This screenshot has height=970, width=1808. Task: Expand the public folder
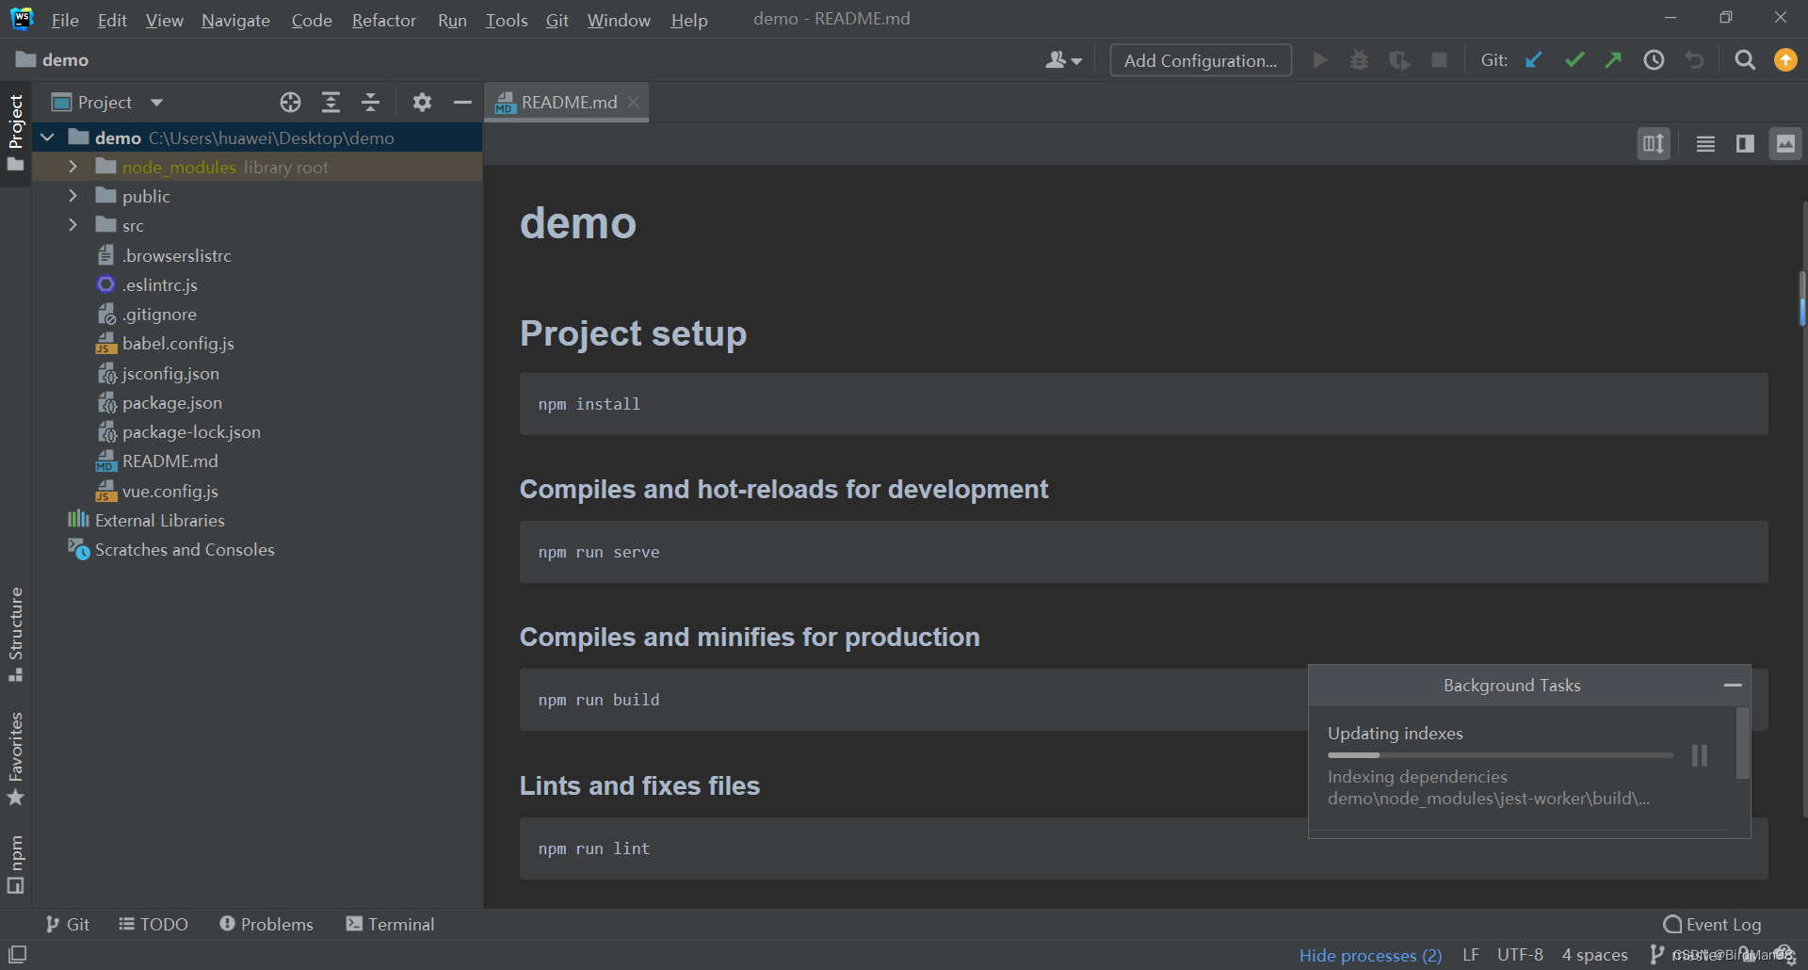pyautogui.click(x=73, y=196)
